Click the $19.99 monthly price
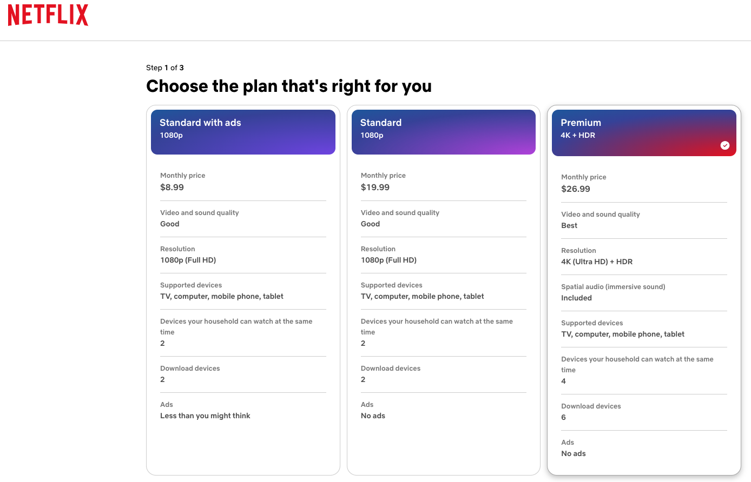Image resolution: width=751 pixels, height=482 pixels. point(375,188)
